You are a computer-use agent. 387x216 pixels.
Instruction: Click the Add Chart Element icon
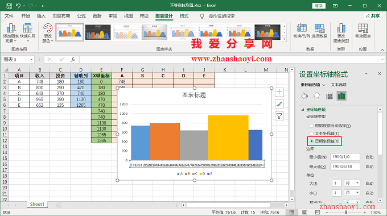11,28
